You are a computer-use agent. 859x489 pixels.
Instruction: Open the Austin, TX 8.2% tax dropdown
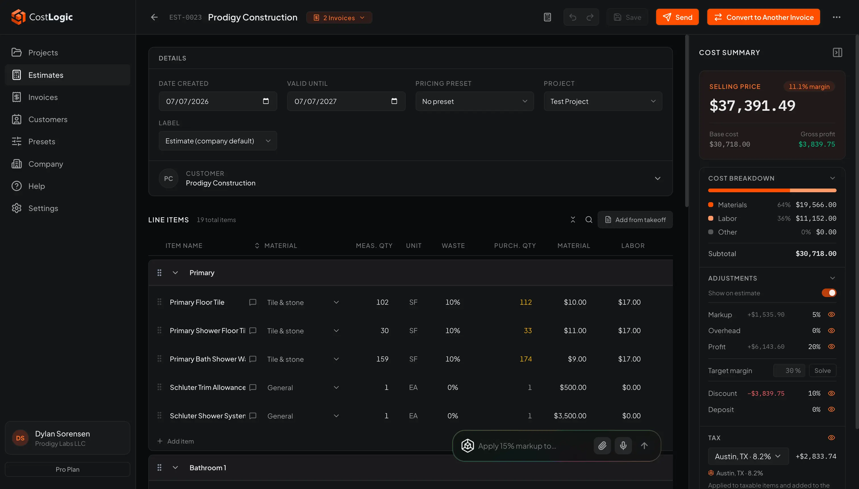748,456
